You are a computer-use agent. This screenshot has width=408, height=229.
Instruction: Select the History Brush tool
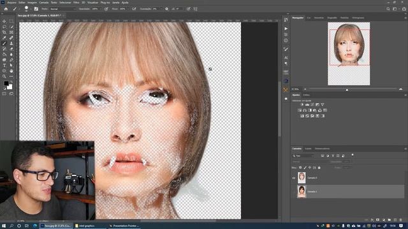[x=4, y=49]
